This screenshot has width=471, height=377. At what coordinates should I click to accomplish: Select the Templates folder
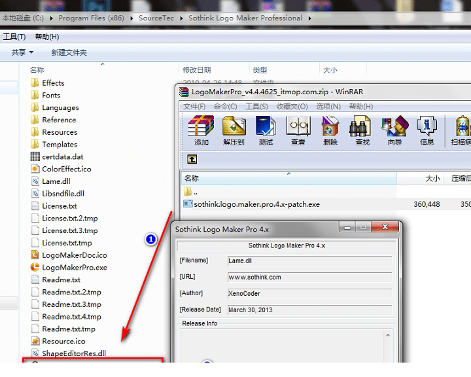(54, 144)
